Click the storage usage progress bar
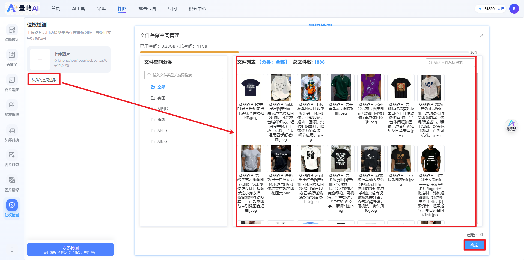The image size is (524, 260). (304, 52)
